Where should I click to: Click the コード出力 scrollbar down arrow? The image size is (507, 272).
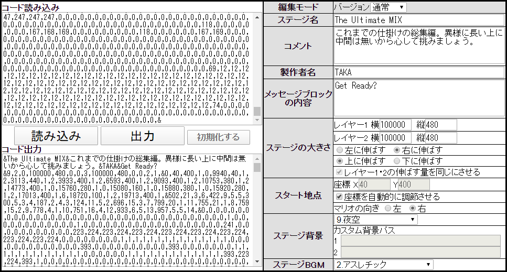(257, 262)
